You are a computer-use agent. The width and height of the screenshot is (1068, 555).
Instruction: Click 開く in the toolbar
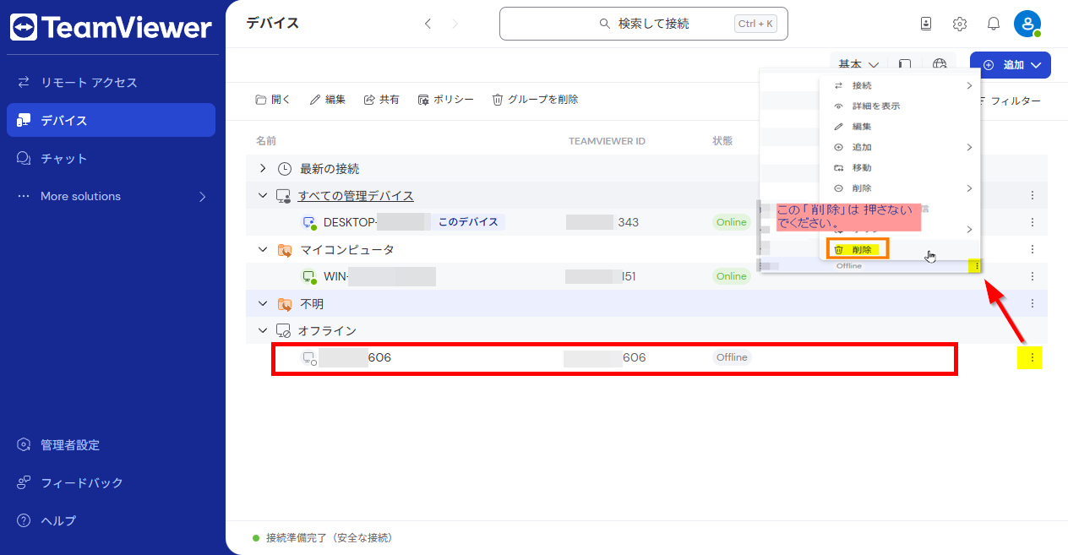[273, 100]
